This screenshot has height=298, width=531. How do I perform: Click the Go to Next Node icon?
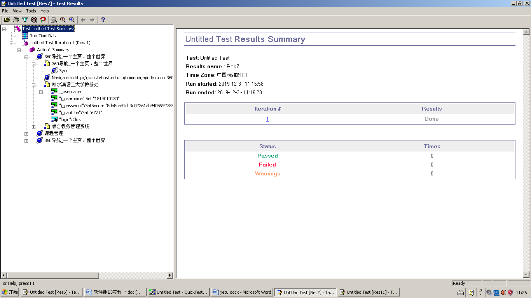(92, 20)
